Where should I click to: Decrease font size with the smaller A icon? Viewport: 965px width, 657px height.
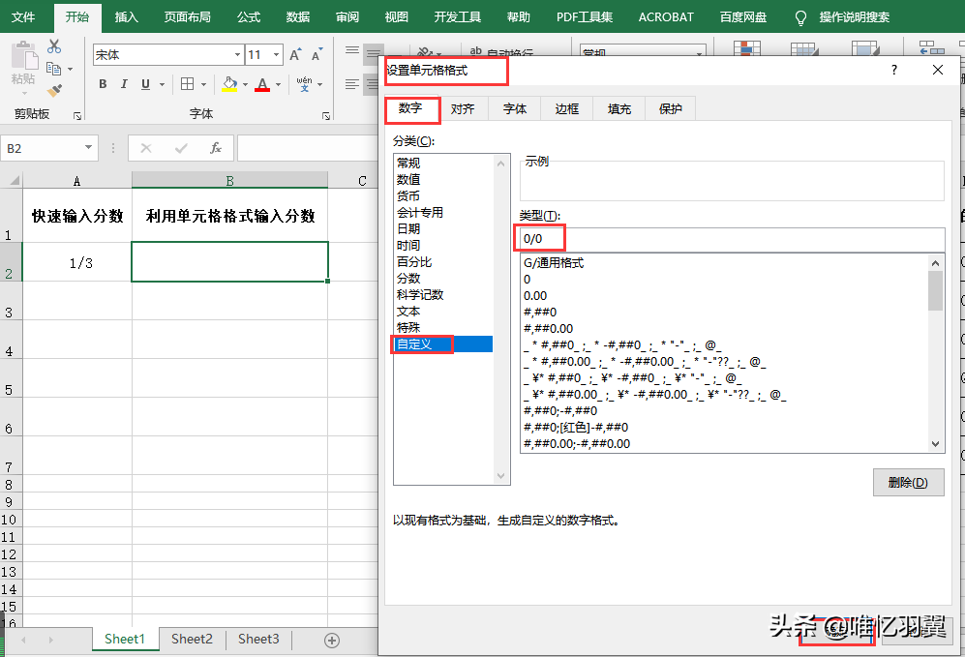pyautogui.click(x=317, y=55)
